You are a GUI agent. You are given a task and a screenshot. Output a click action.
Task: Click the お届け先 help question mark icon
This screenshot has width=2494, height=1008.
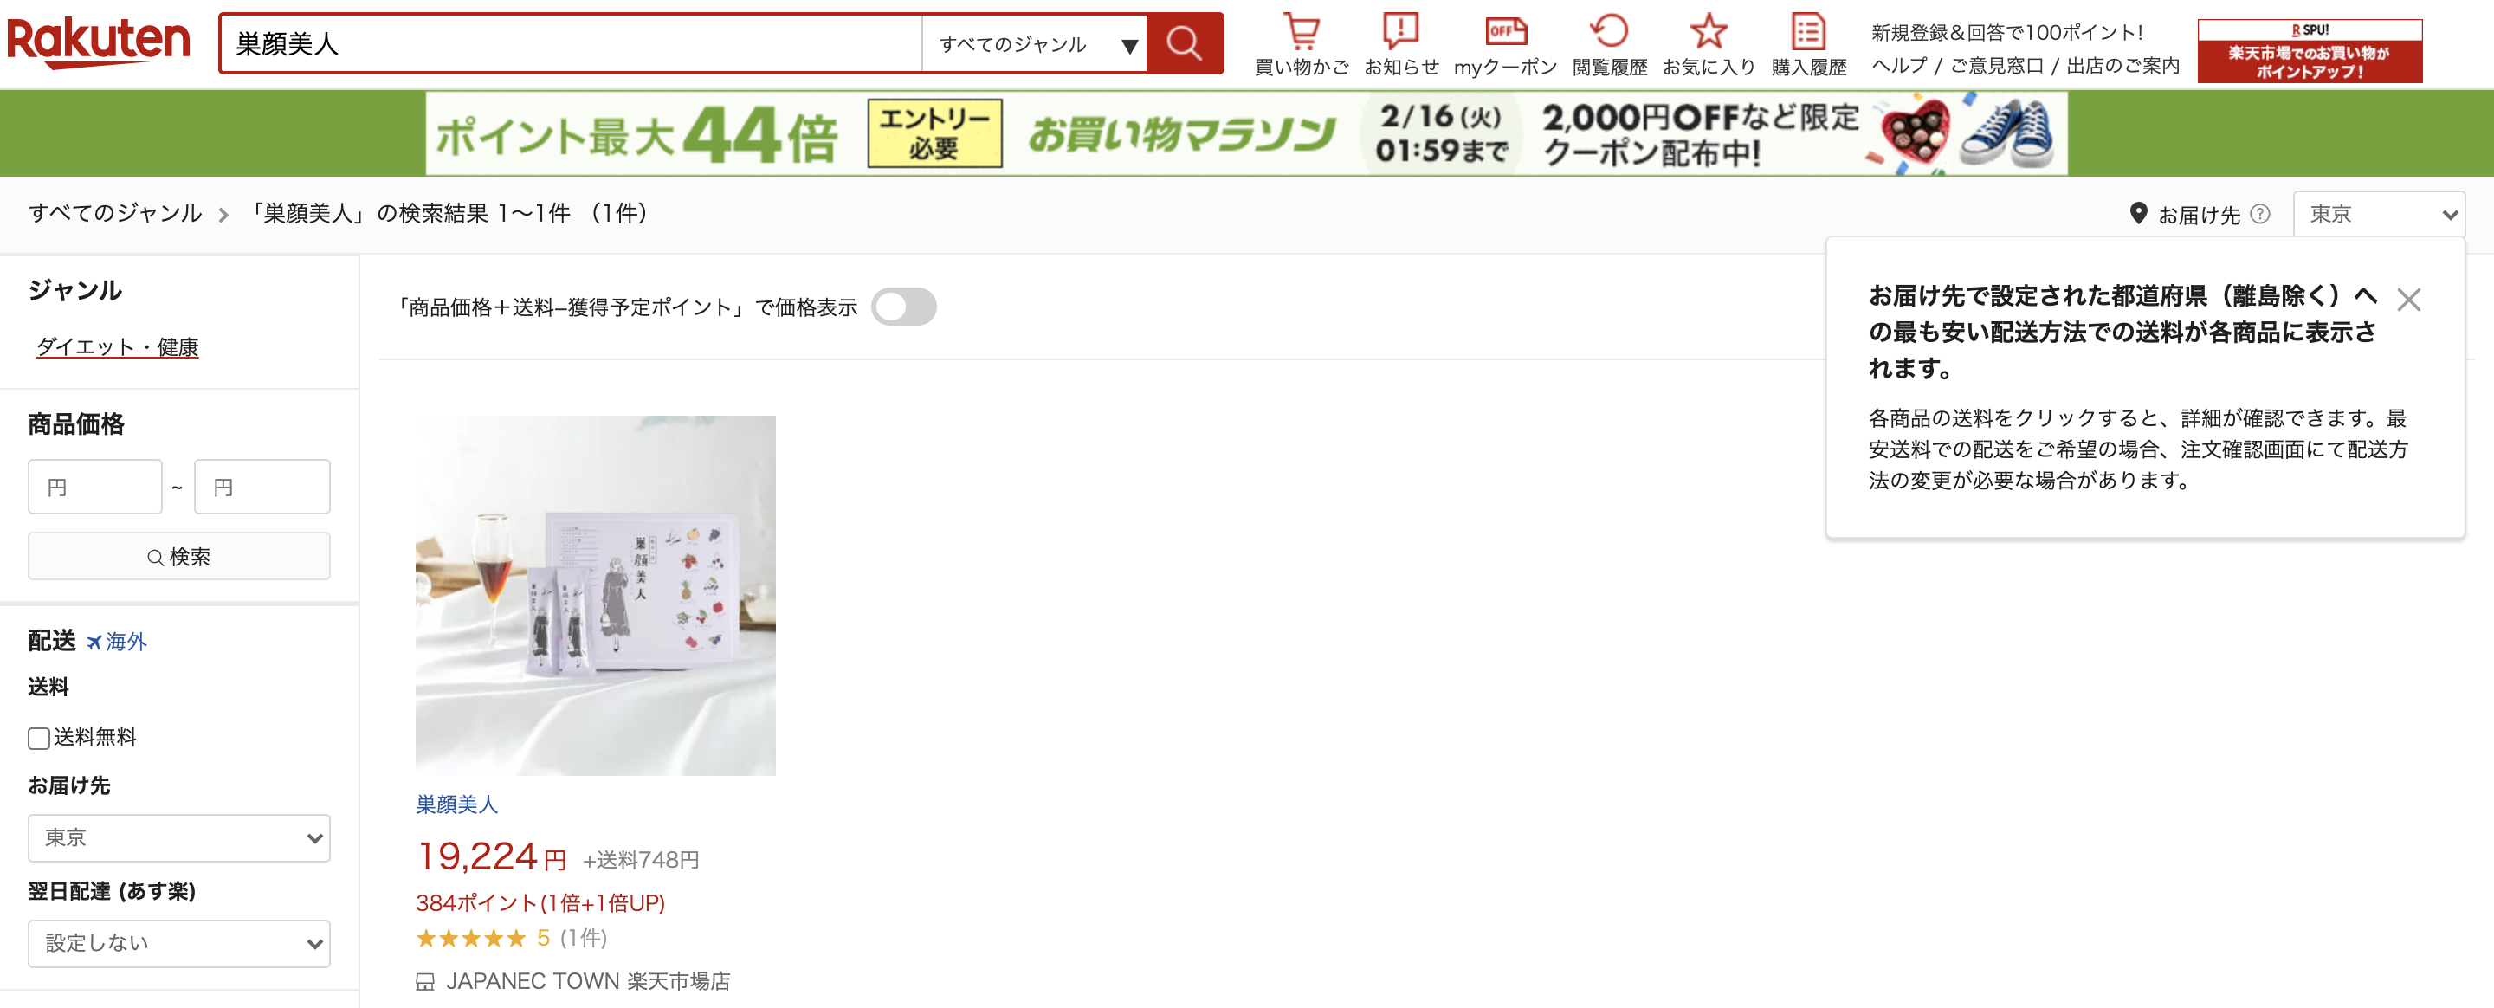[2259, 214]
